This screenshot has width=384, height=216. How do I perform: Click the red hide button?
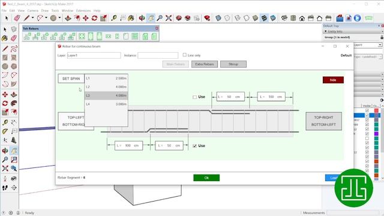click(x=333, y=80)
